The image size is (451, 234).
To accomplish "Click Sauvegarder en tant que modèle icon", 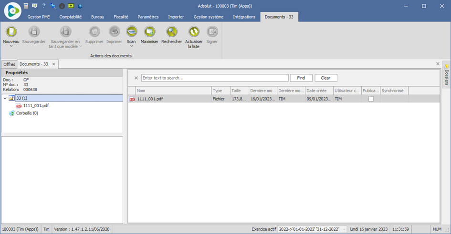I will click(65, 31).
